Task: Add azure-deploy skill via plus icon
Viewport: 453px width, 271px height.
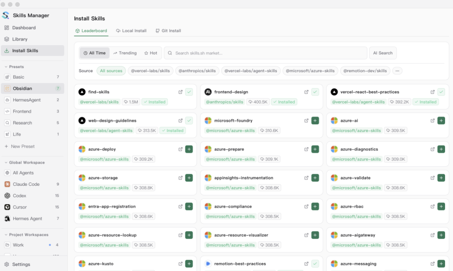Action: point(189,149)
